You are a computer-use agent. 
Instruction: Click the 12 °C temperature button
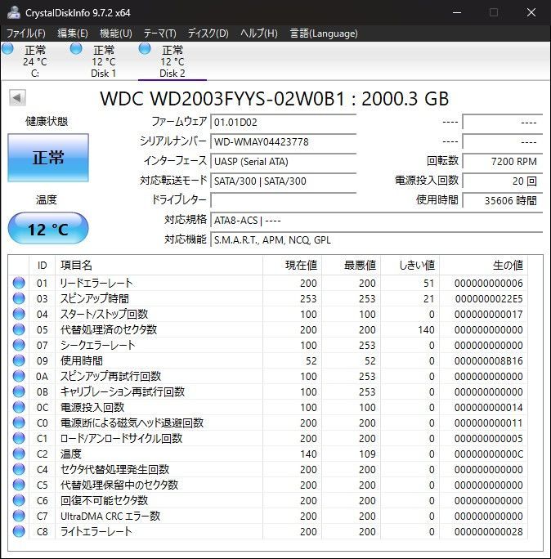click(x=48, y=228)
